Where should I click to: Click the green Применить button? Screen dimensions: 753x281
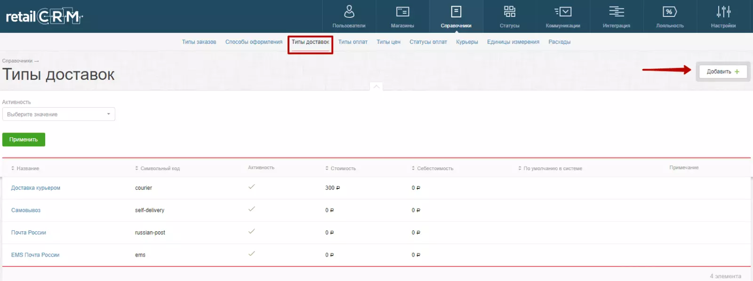click(x=24, y=140)
